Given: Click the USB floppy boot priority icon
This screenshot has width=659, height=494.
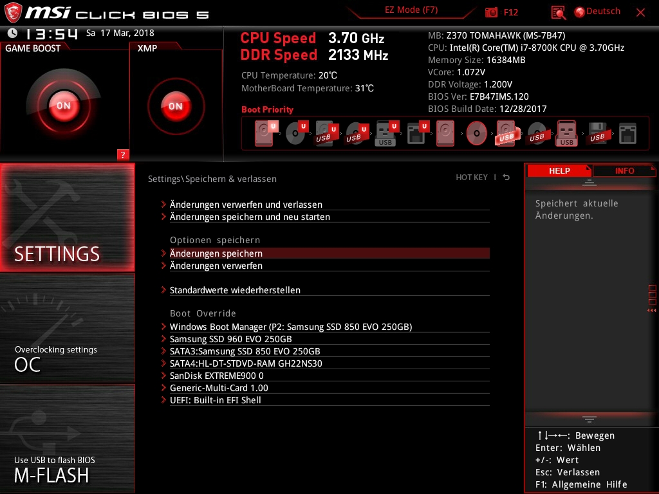Looking at the screenshot, I should 597,133.
